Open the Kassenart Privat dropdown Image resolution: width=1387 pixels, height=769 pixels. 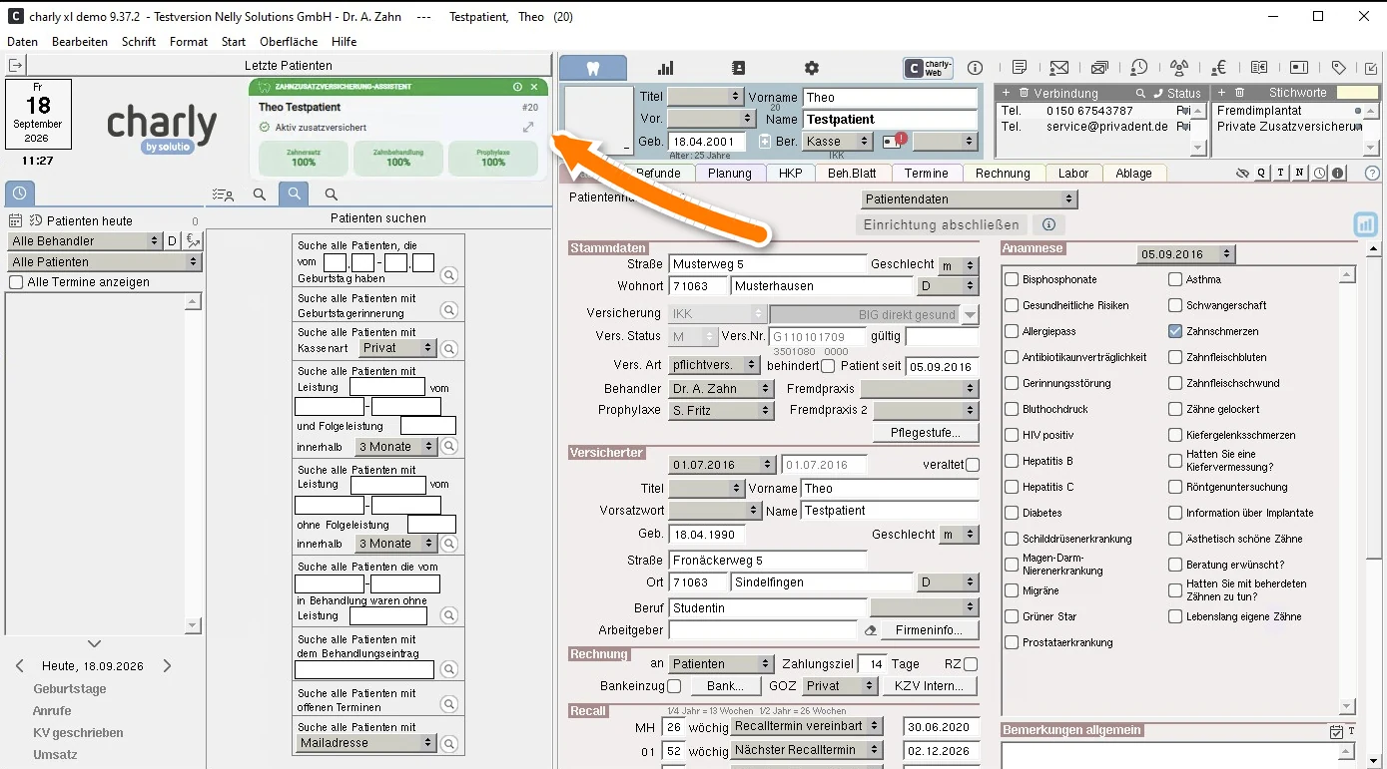point(398,348)
